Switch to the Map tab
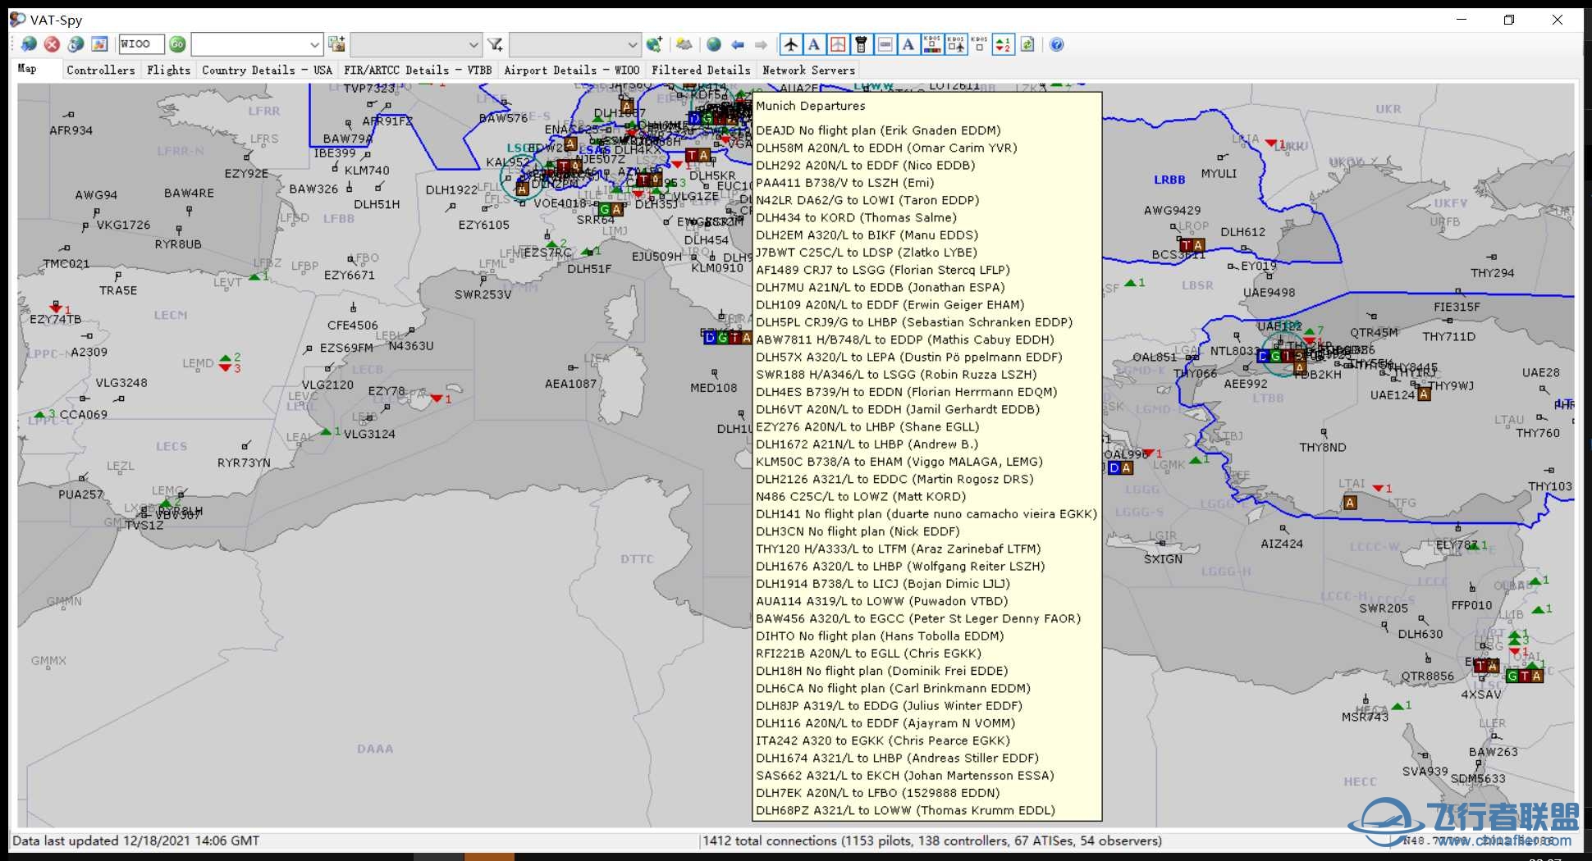Viewport: 1592px width, 861px height. (27, 69)
